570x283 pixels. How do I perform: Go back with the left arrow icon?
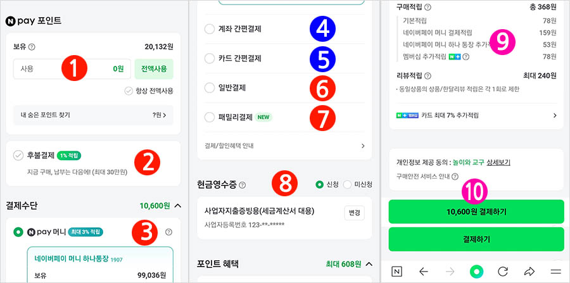pos(424,272)
